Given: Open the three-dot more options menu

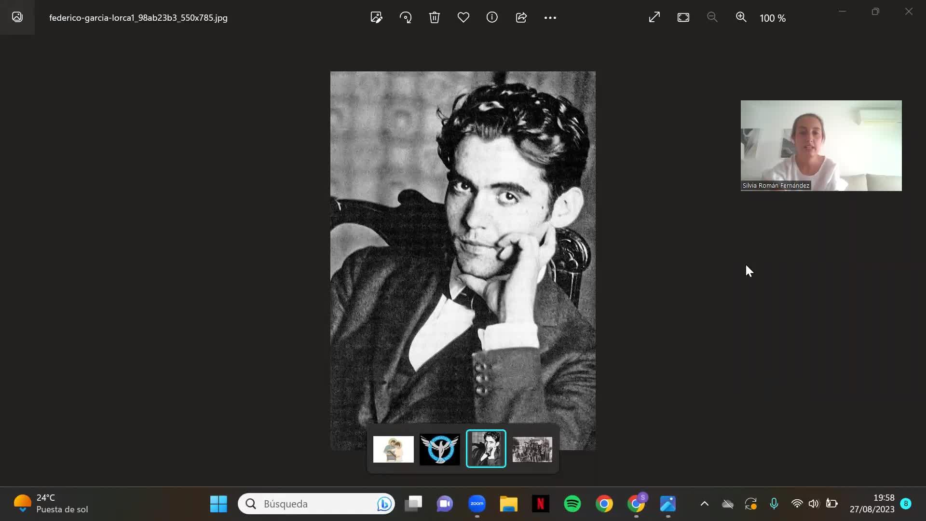Looking at the screenshot, I should [550, 18].
